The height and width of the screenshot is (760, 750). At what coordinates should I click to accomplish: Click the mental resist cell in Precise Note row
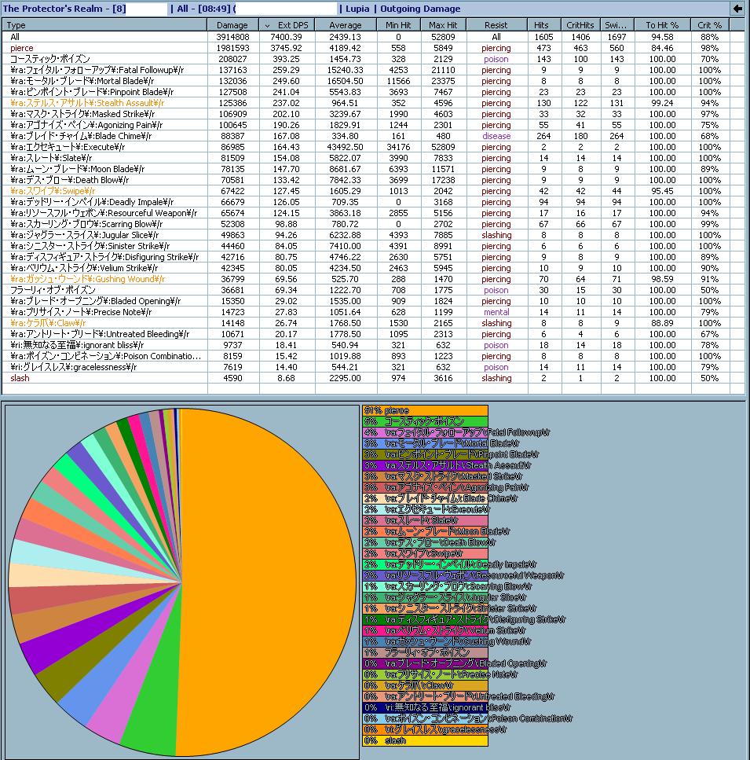click(496, 312)
